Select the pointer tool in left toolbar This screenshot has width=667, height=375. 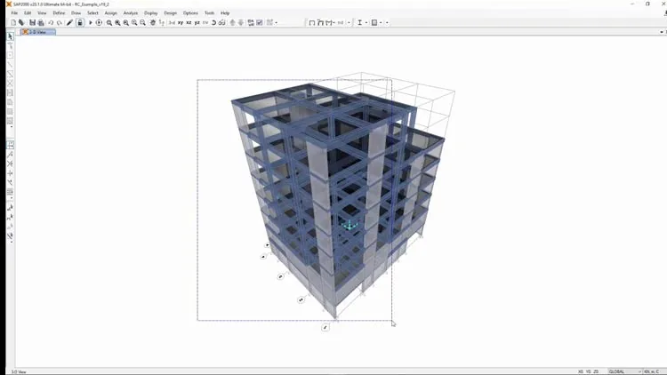coord(10,36)
